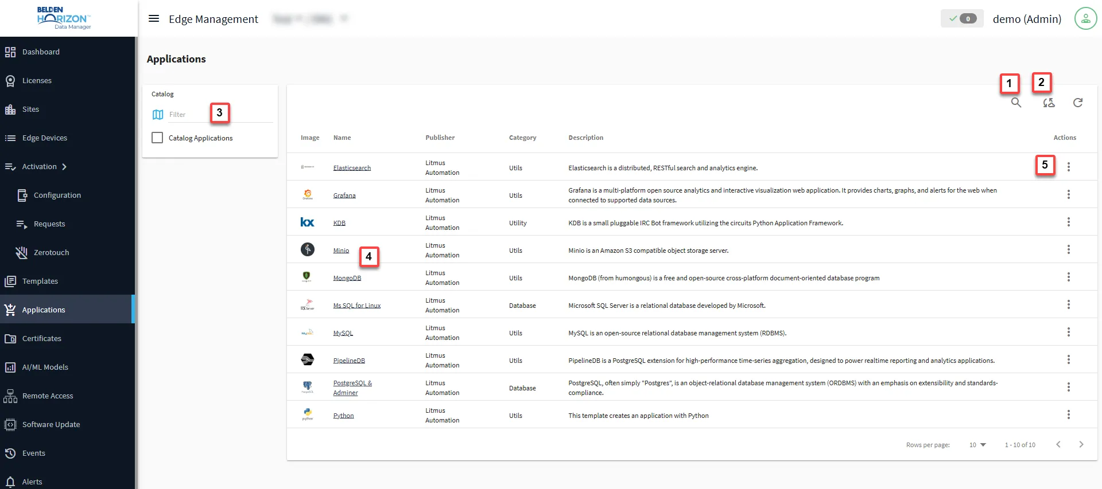Screen dimensions: 1102x489
Task: Open actions menu for Elasticsearch row
Action: point(1068,167)
